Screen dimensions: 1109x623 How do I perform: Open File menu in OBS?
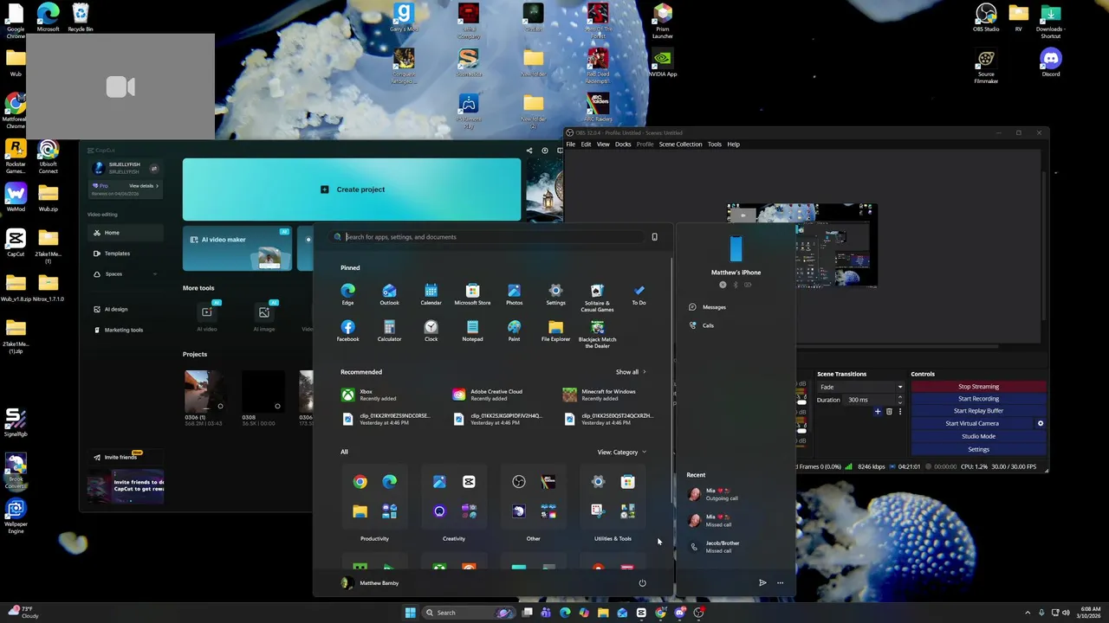[571, 145]
